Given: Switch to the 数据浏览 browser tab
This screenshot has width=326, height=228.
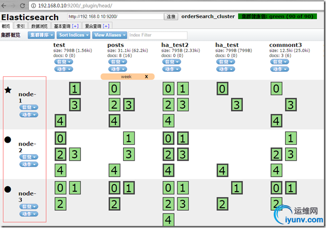Looking at the screenshot, I should (39, 26).
